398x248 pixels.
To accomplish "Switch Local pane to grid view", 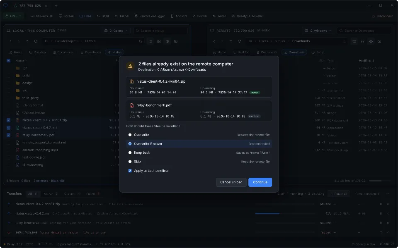I will (x=159, y=41).
